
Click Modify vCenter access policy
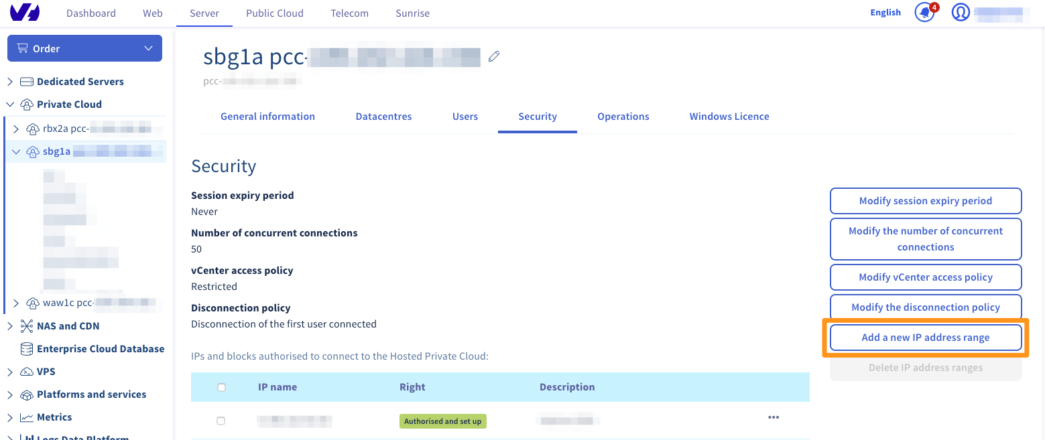coord(926,277)
